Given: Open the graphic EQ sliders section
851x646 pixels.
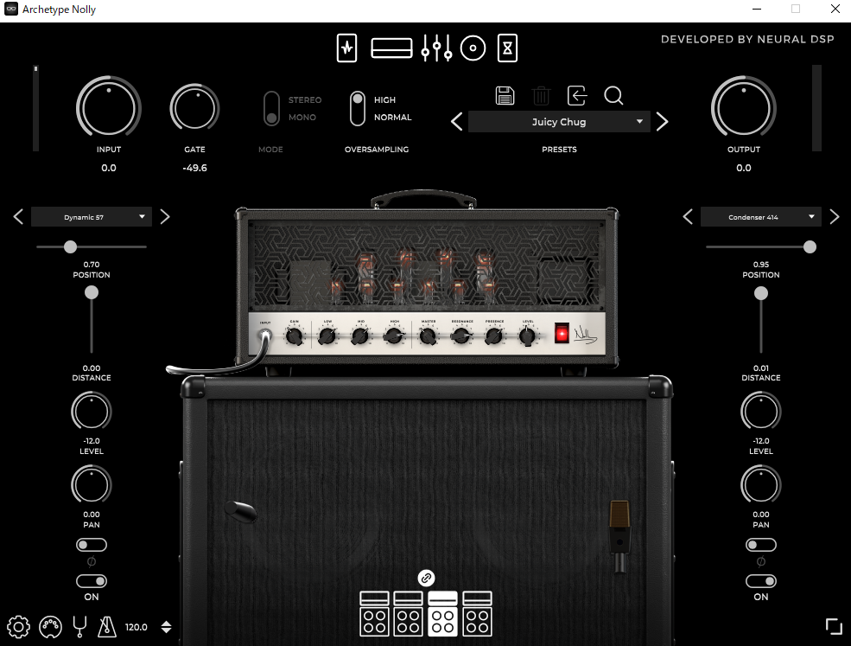Looking at the screenshot, I should [436, 48].
